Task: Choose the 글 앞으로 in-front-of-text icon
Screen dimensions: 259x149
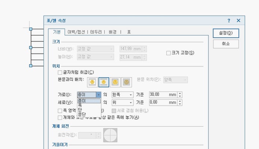Action: pyautogui.click(x=115, y=82)
